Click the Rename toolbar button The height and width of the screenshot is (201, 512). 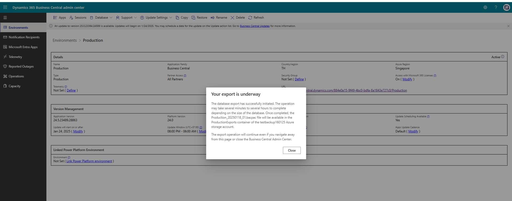point(219,18)
